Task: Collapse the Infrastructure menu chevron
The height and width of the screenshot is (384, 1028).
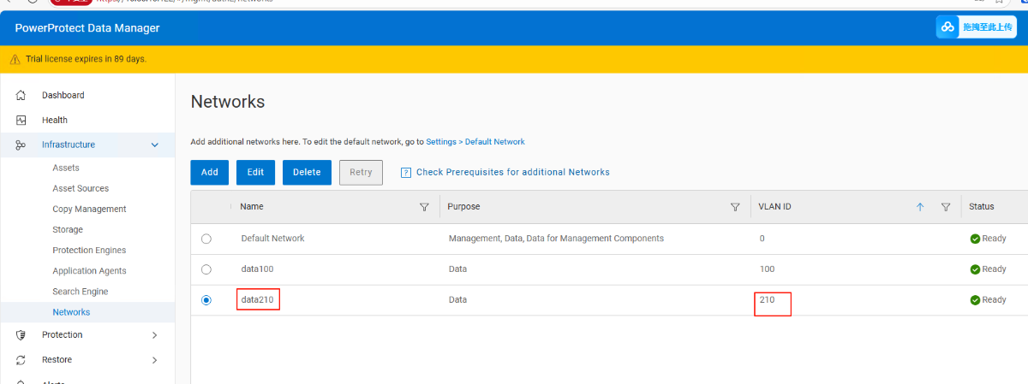Action: [155, 145]
